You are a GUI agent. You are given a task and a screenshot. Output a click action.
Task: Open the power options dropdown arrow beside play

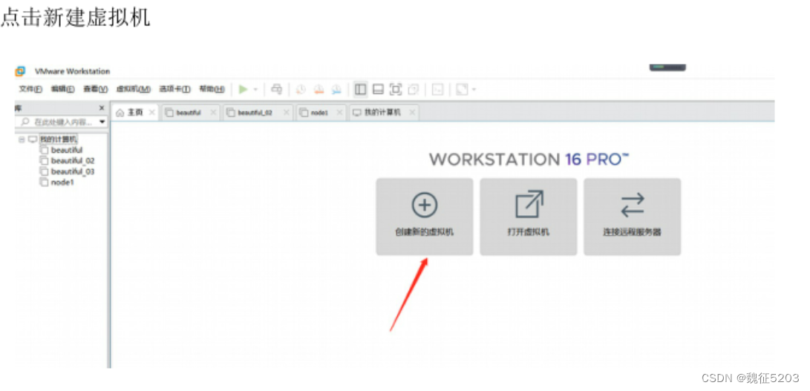[x=255, y=89]
